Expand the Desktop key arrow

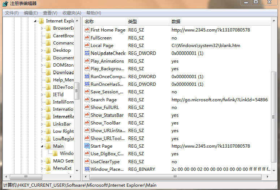(42, 50)
